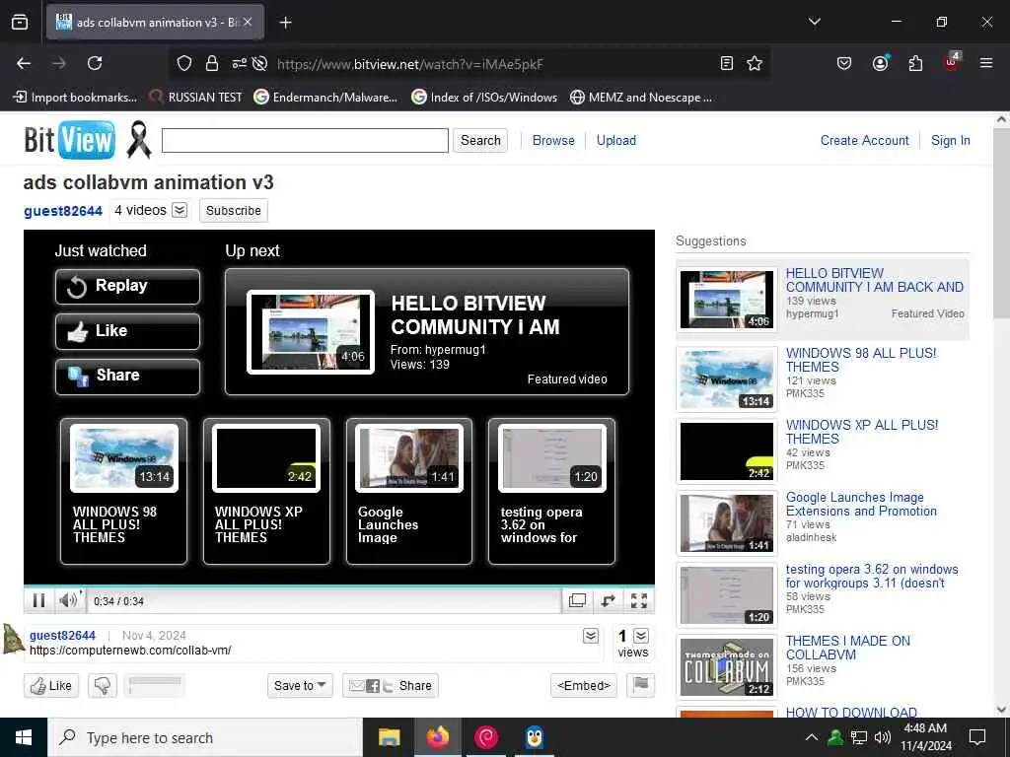Flag the video with the flag icon
Screen dimensions: 1010x757
pyautogui.click(x=640, y=685)
